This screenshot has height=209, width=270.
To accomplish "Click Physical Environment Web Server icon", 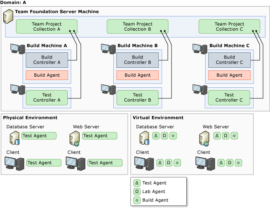I will point(74,138).
